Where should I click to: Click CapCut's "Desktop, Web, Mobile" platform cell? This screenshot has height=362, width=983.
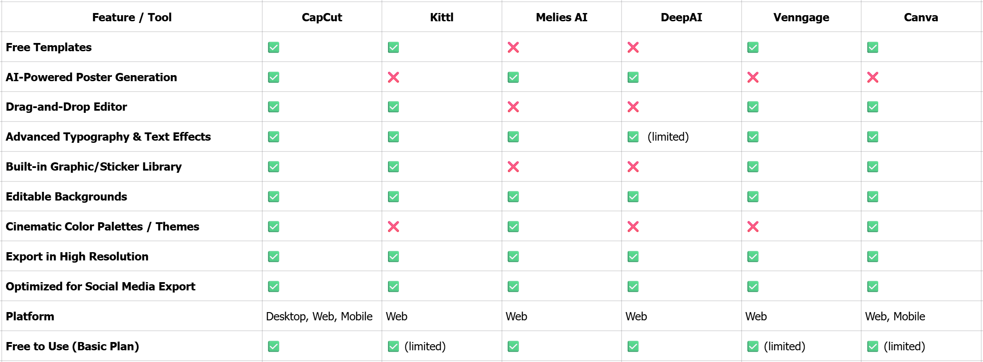click(319, 316)
